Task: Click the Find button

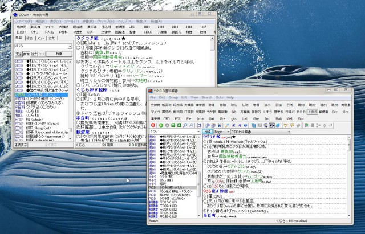Action: (208, 132)
